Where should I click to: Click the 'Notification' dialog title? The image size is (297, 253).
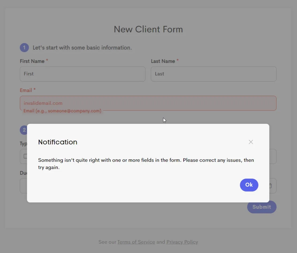coord(58,142)
